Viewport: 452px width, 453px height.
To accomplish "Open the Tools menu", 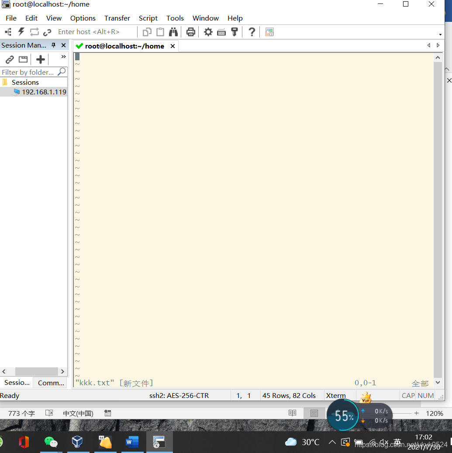I will [x=175, y=18].
